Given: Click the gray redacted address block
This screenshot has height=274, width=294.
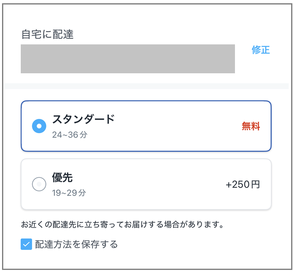Looking at the screenshot, I should (x=127, y=59).
